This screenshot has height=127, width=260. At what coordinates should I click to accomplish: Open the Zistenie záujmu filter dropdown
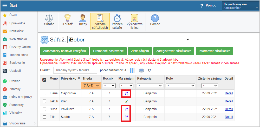[x=210, y=86]
